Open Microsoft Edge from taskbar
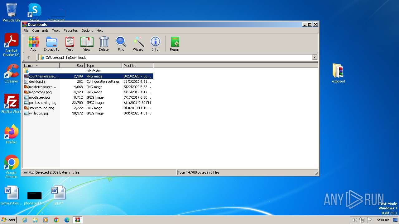 click(67, 220)
